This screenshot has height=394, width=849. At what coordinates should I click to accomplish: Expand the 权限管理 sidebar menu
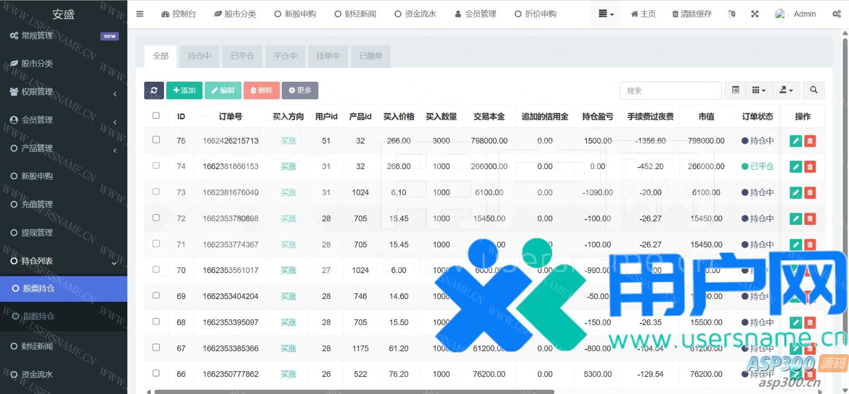coord(64,92)
